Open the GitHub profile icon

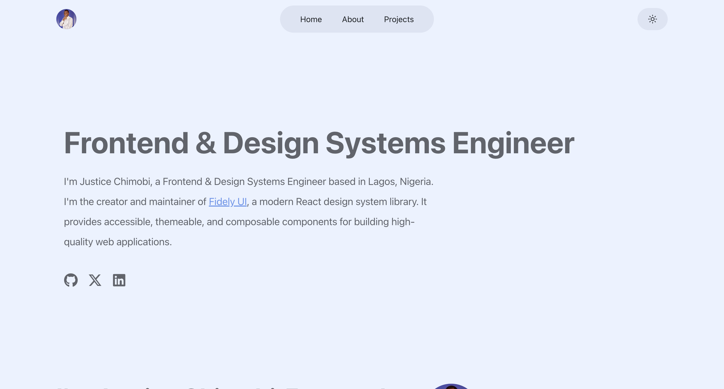click(x=71, y=280)
